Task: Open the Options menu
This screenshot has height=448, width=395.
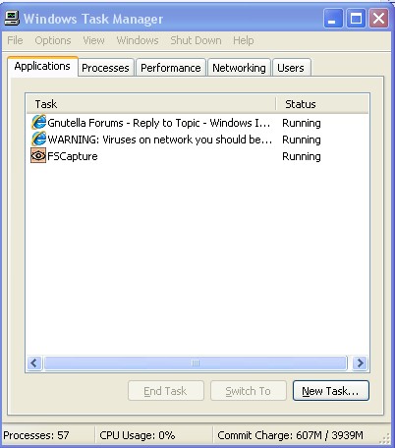Action: click(53, 40)
